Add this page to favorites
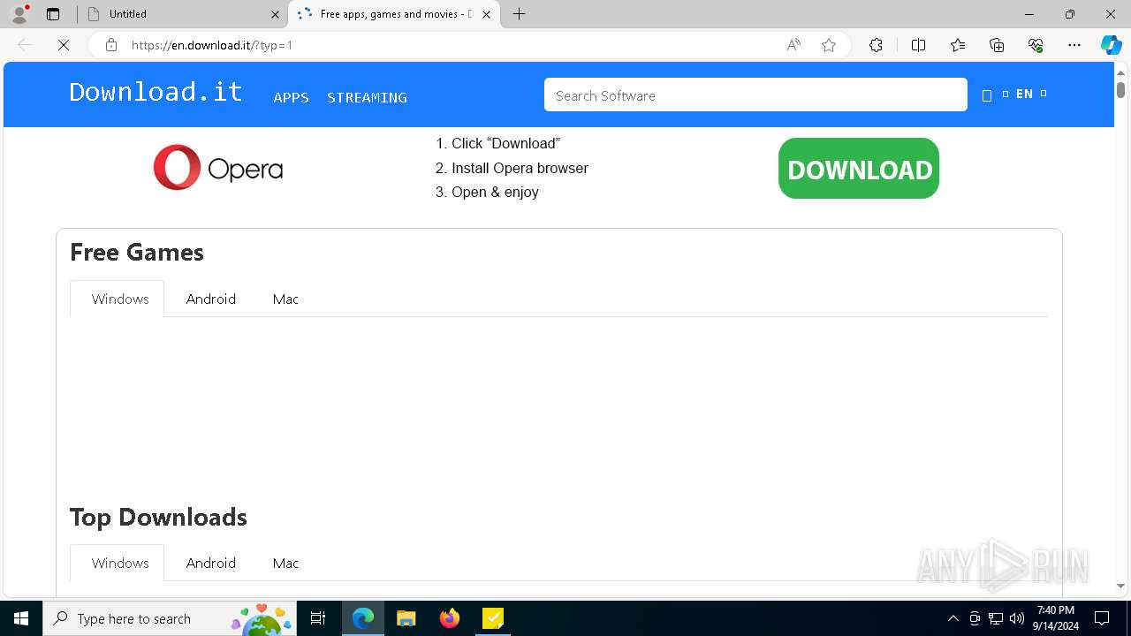Image resolution: width=1131 pixels, height=636 pixels. [829, 45]
